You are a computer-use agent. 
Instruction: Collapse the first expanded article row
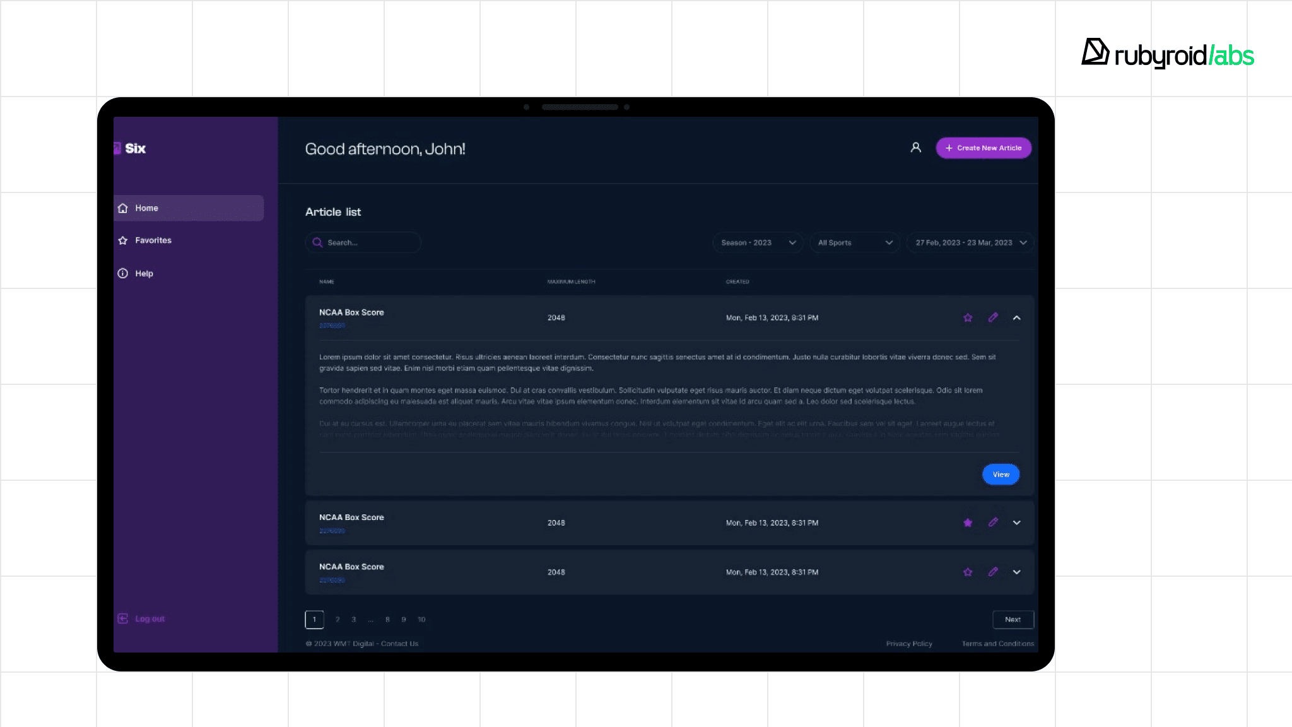tap(1016, 317)
